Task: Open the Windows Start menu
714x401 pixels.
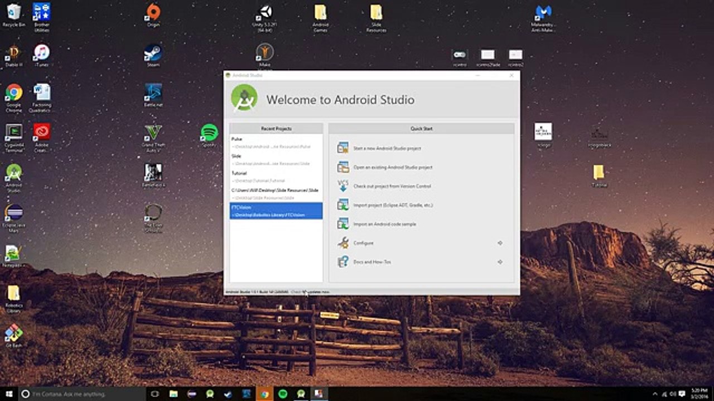Action: click(x=8, y=394)
